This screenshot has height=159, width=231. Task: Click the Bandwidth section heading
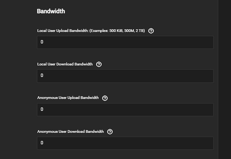point(51,11)
